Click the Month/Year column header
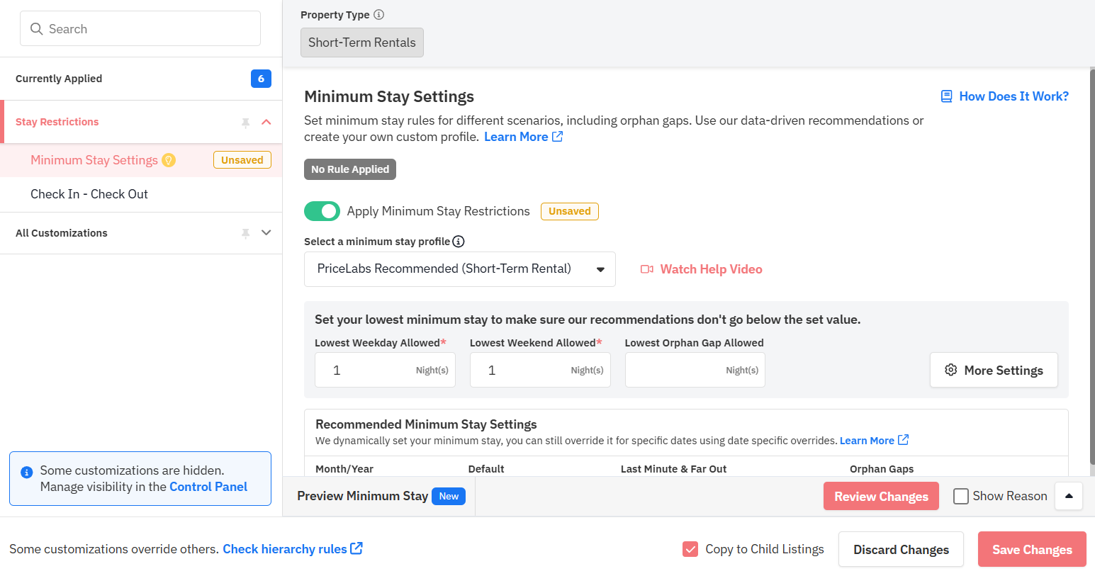 344,468
